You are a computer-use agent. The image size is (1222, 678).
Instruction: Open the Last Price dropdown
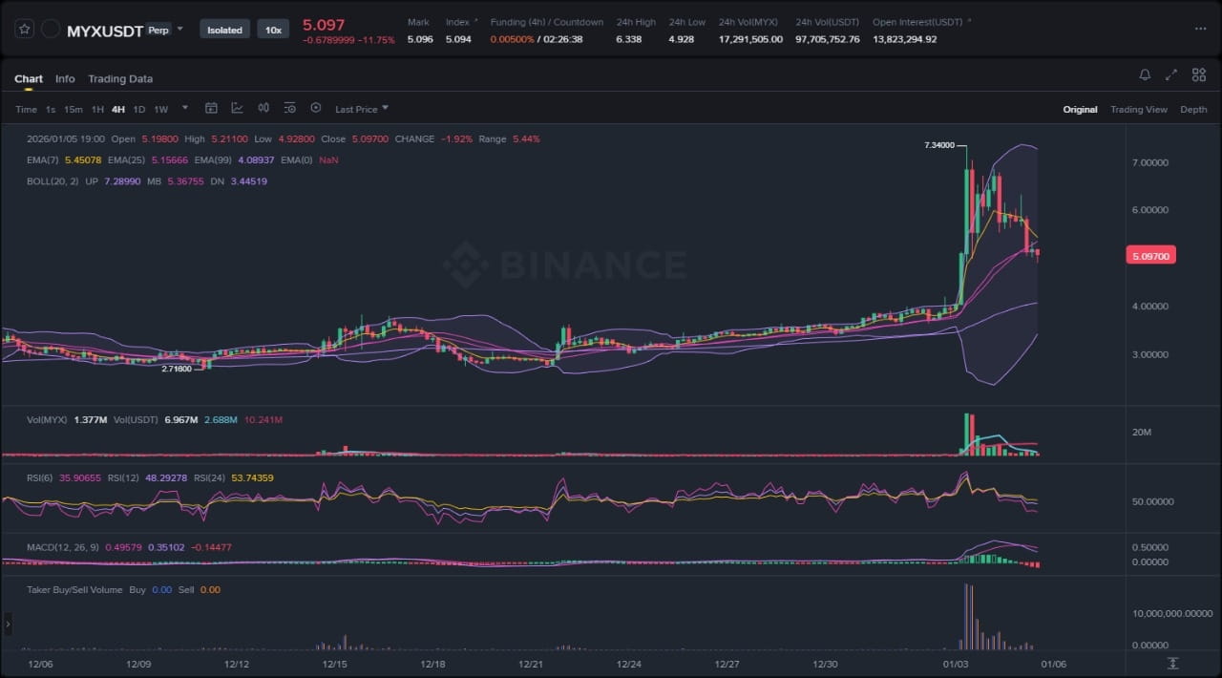tap(362, 109)
